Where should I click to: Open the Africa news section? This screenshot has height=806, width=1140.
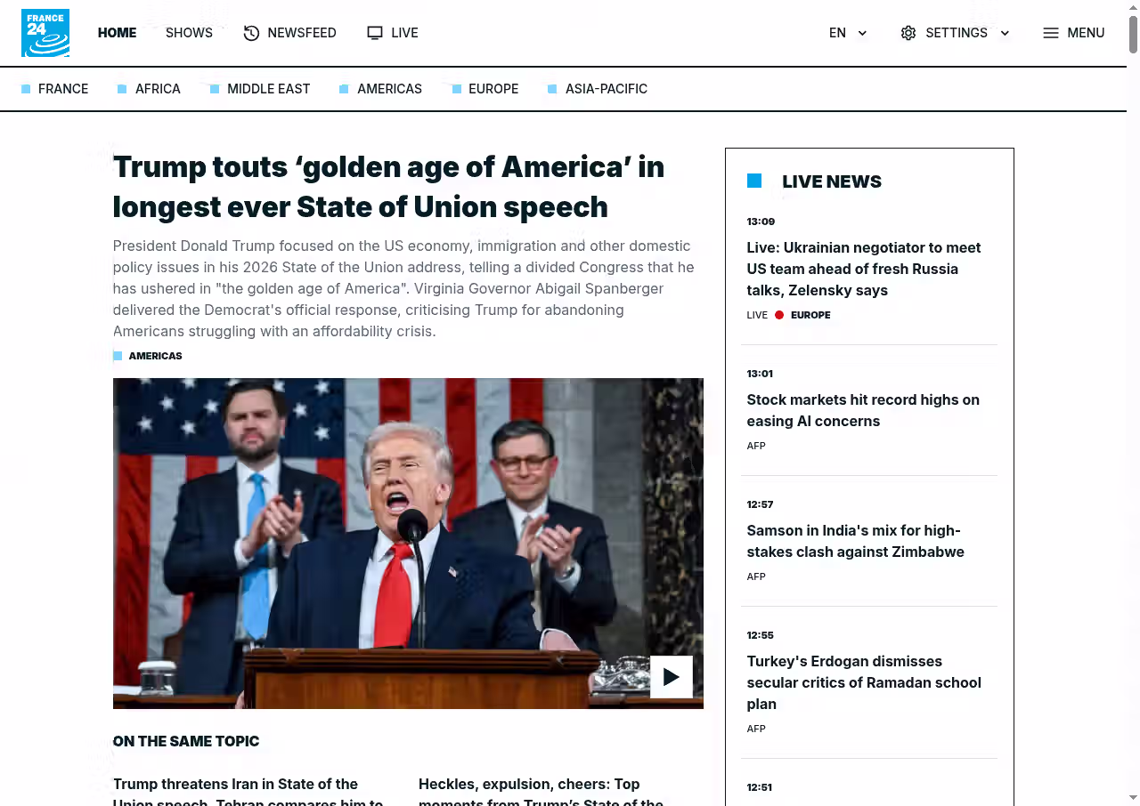tap(158, 89)
